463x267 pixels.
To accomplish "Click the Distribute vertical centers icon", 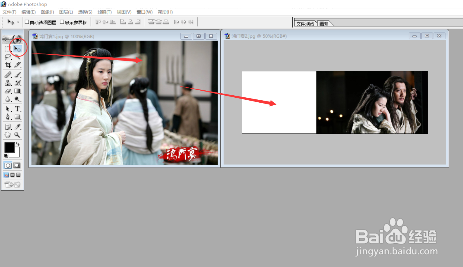I will click(x=158, y=22).
